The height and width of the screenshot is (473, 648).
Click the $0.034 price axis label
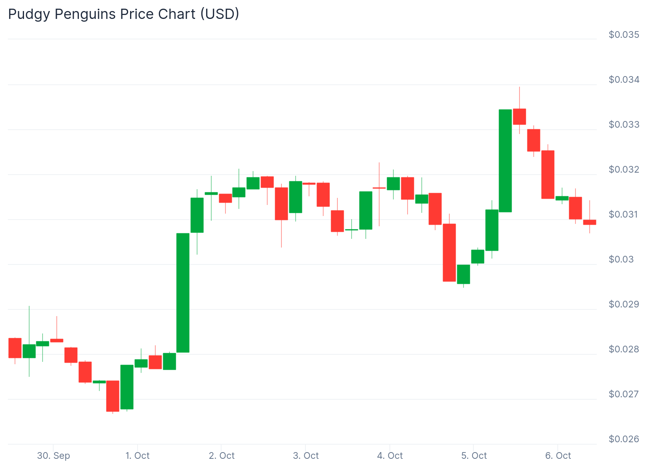point(624,80)
